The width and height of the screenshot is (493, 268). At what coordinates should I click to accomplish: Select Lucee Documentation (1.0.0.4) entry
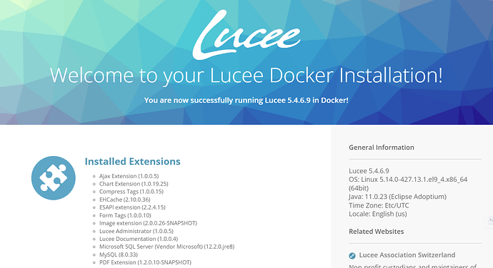139,239
